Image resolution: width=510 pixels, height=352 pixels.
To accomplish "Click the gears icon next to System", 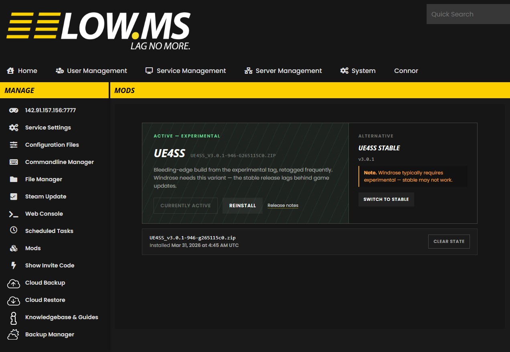I will tap(344, 71).
